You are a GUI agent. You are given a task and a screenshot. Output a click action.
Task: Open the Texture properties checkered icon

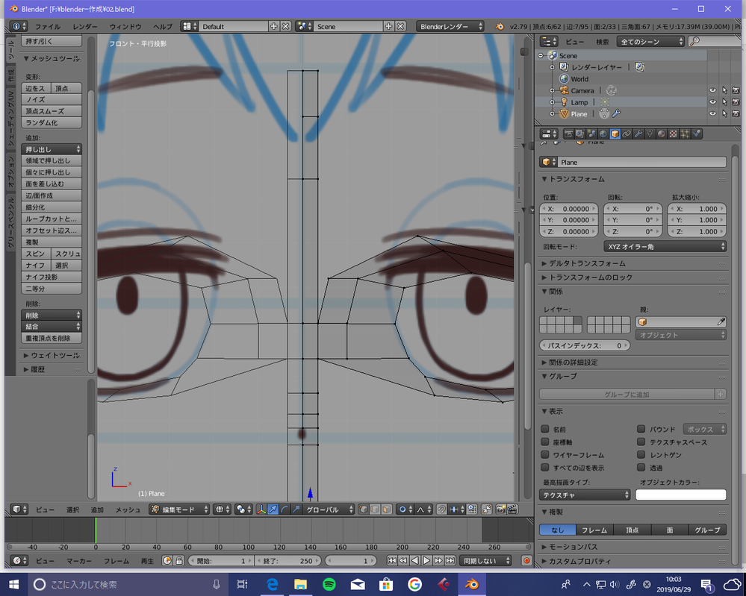coord(674,134)
